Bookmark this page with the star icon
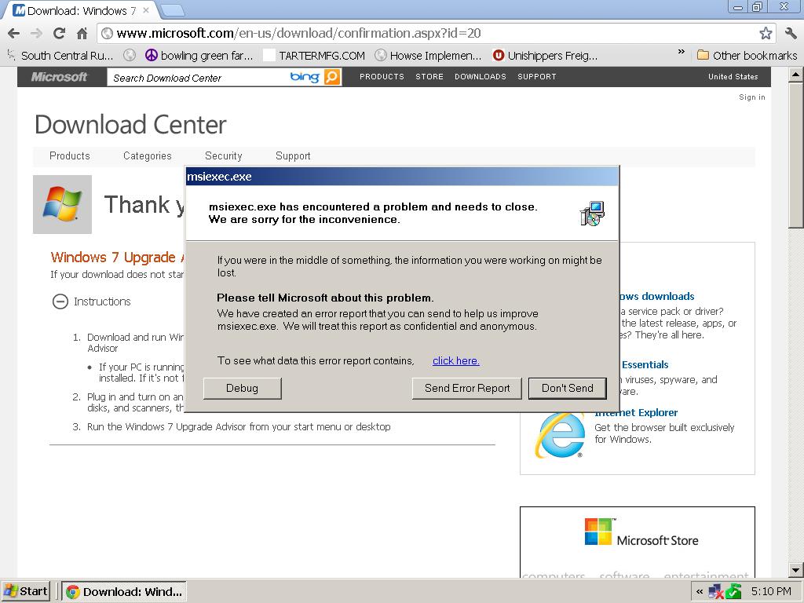 (766, 33)
